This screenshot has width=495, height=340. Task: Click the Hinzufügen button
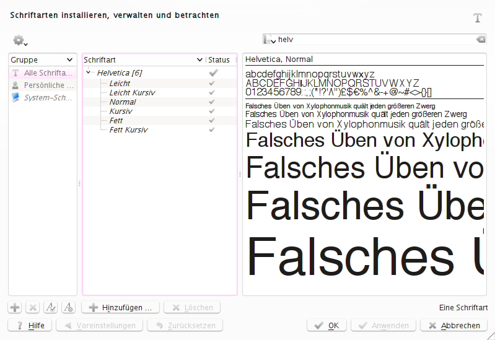[121, 307]
